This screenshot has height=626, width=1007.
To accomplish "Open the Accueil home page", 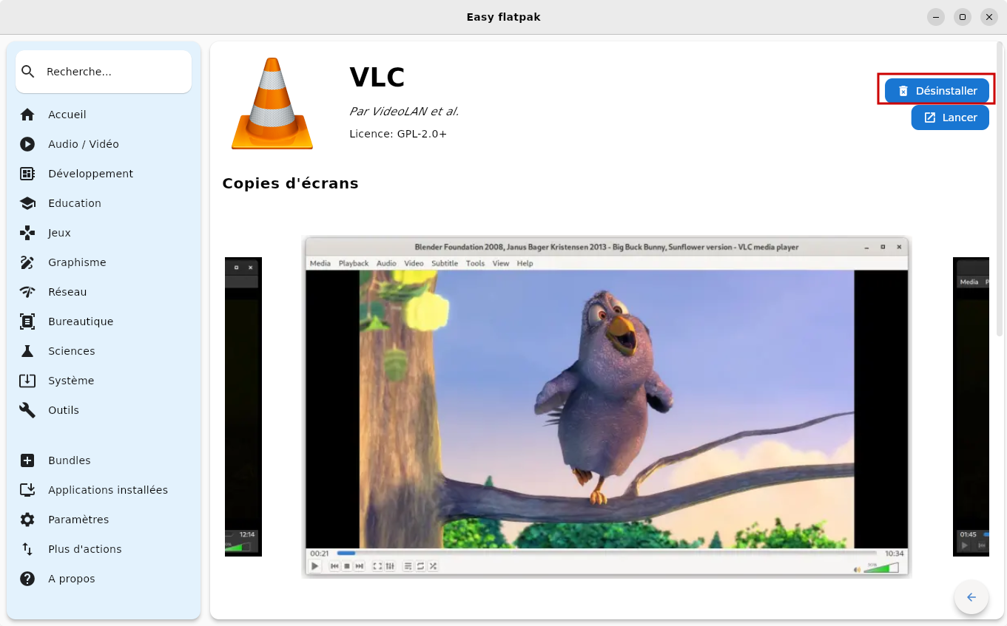I will coord(104,115).
